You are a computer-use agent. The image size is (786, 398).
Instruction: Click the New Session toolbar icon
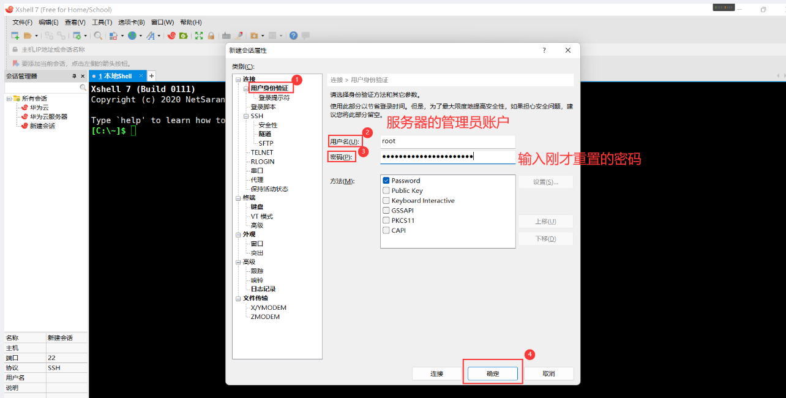[15, 36]
